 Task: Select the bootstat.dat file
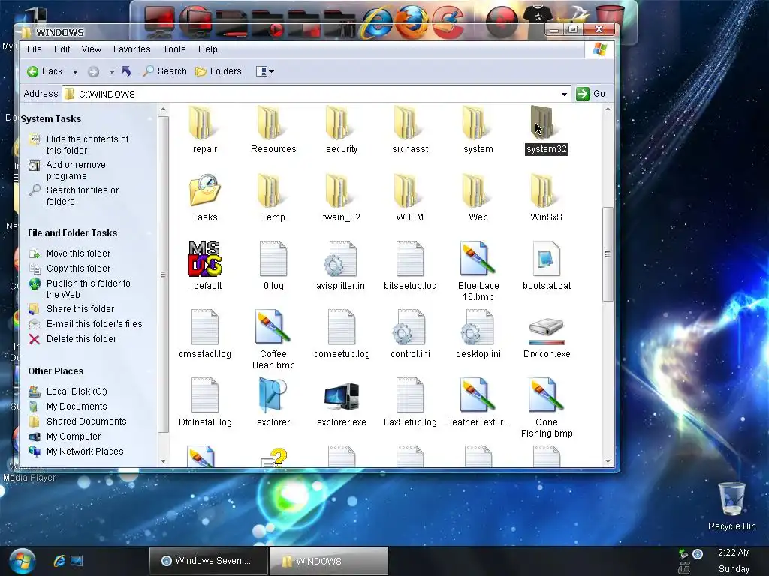click(547, 266)
